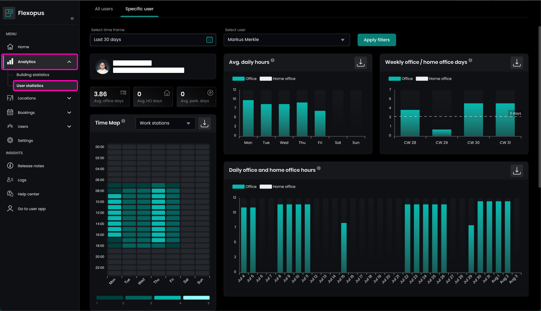Open Building statistics in sidebar
The height and width of the screenshot is (311, 541).
(33, 75)
